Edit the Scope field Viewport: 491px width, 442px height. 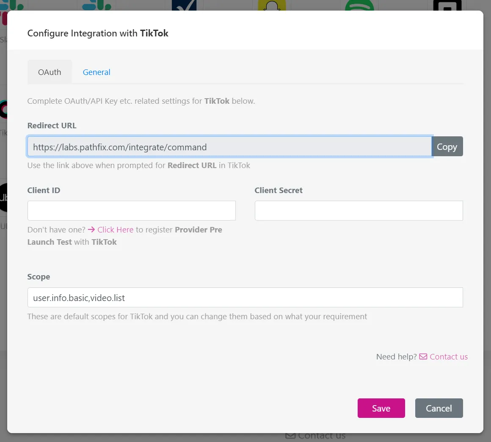tap(245, 297)
